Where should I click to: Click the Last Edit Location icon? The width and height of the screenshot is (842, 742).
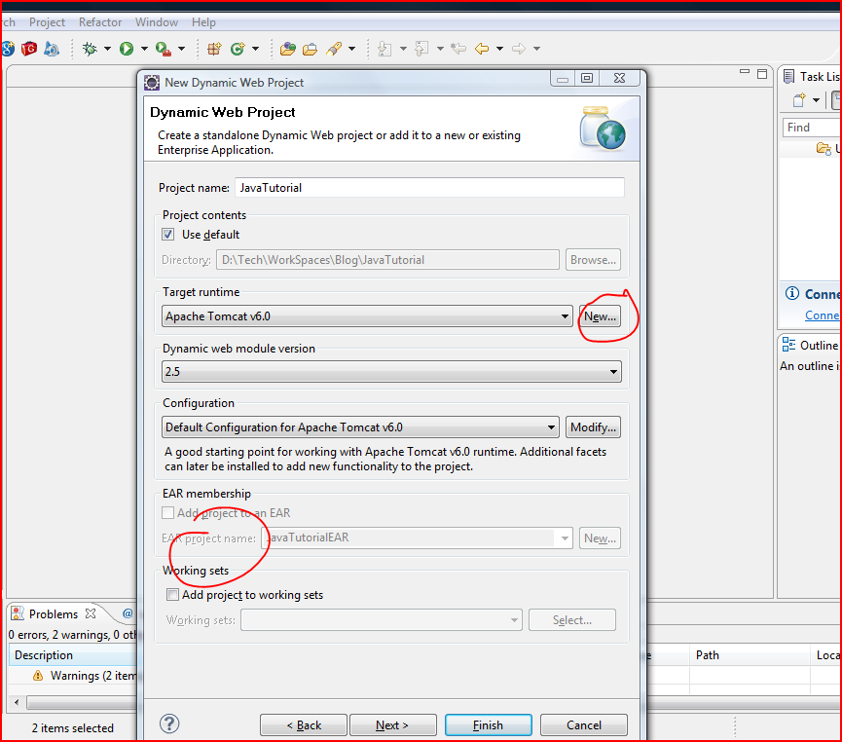tap(458, 49)
